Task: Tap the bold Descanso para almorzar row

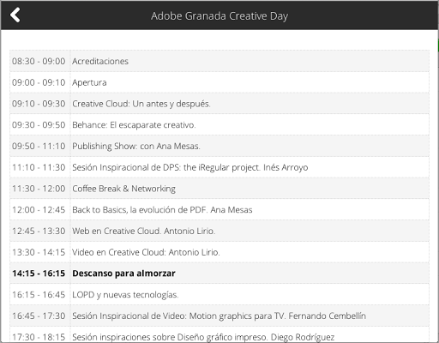Action: click(219, 274)
